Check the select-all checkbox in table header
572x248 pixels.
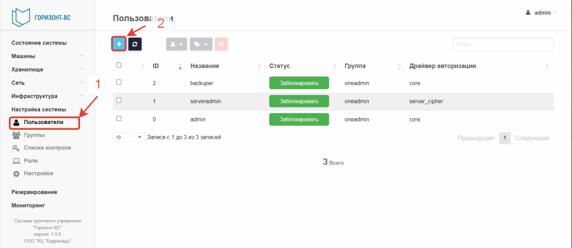(x=119, y=65)
